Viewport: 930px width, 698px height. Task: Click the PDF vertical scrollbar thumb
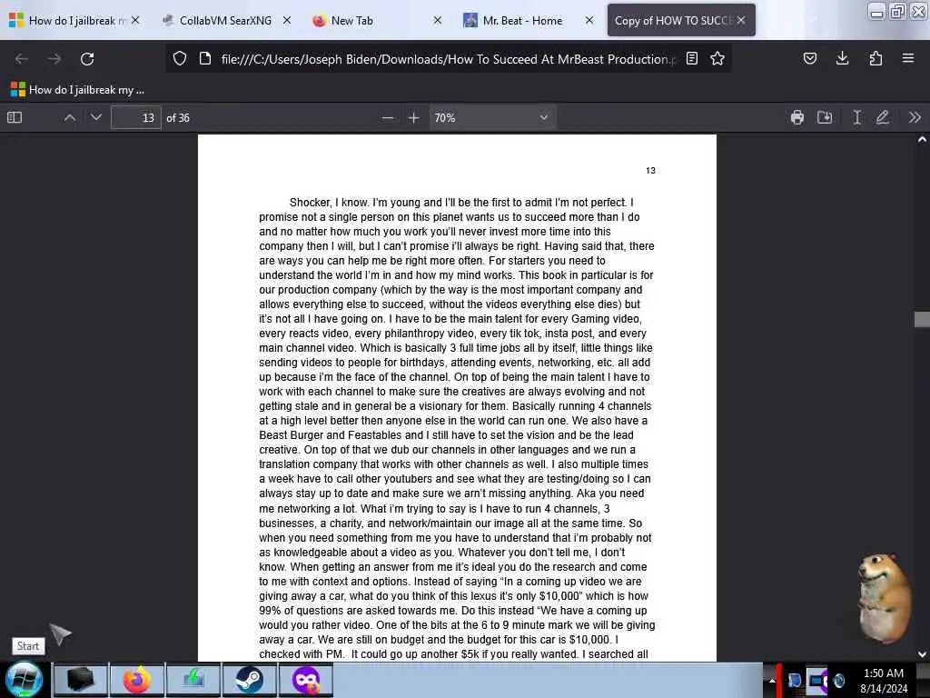[922, 319]
